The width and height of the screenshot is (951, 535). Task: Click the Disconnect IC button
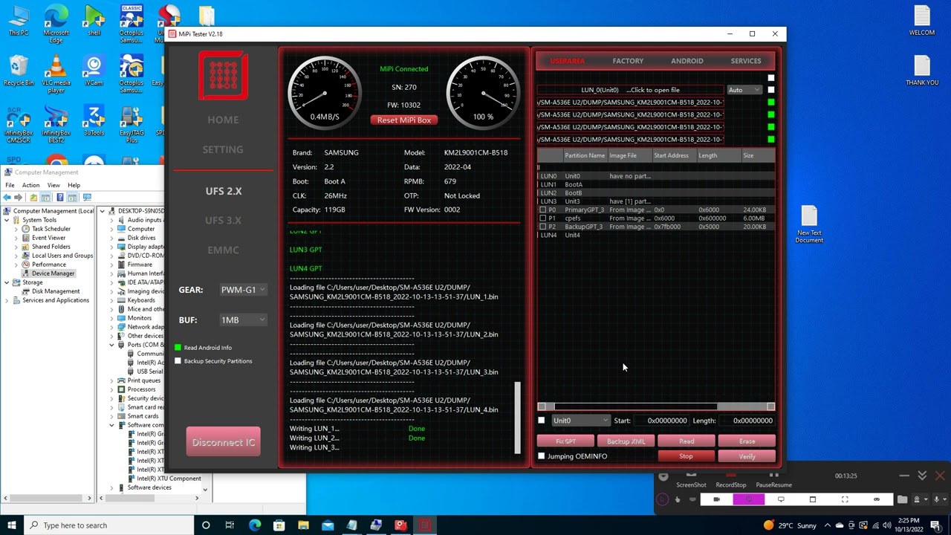pyautogui.click(x=223, y=442)
